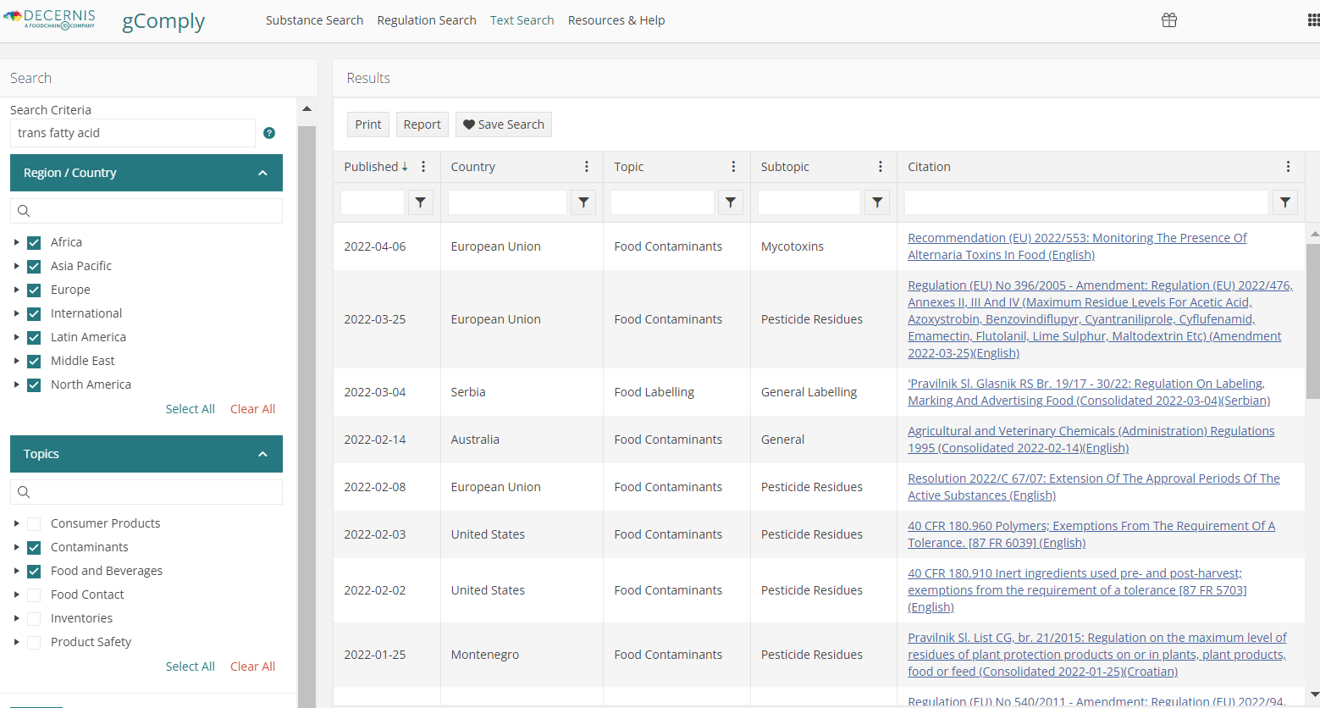Click the Subtopic column filter funnel
The height and width of the screenshot is (708, 1320).
(877, 202)
